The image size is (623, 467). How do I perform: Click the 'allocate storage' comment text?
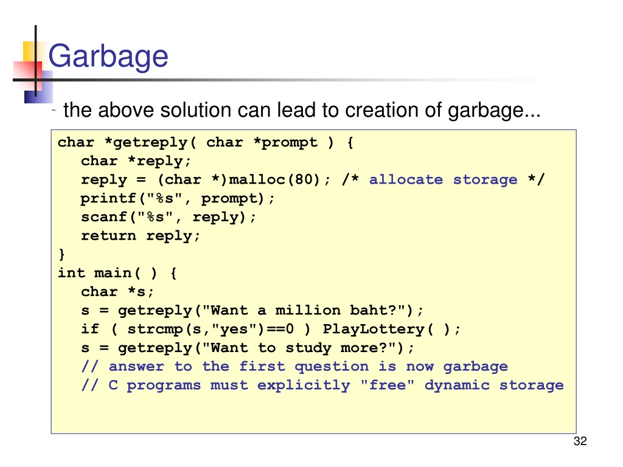point(444,180)
